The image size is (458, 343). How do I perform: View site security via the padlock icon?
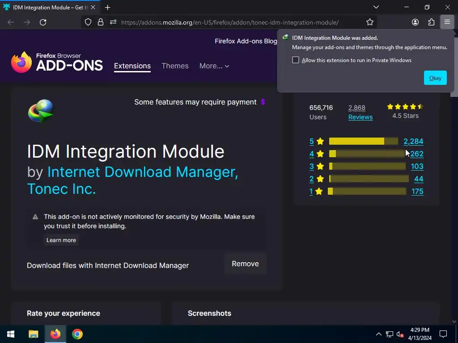101,22
